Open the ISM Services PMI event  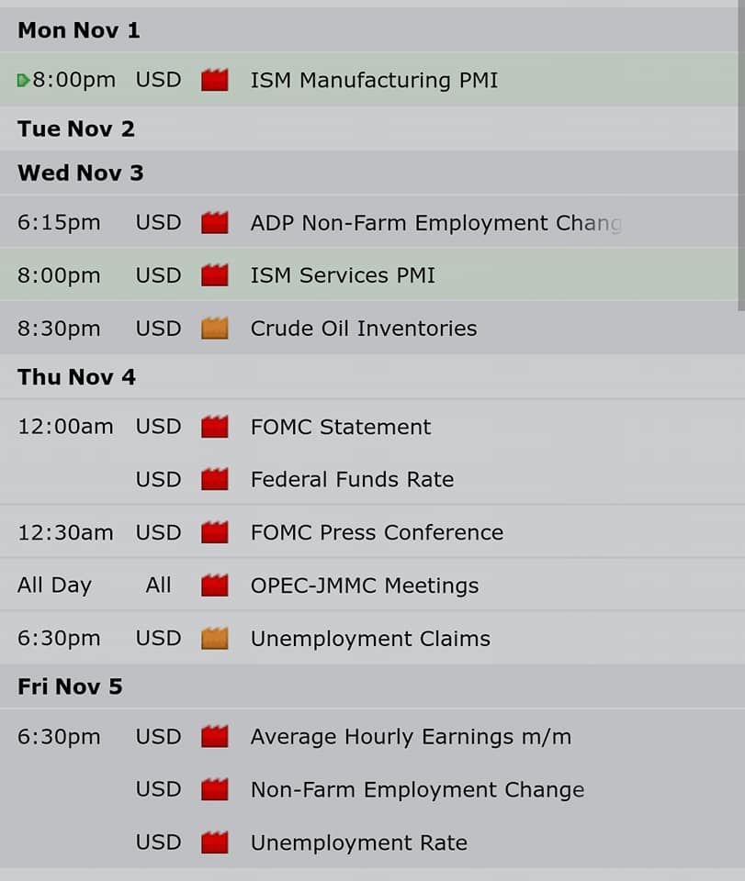[369, 275]
